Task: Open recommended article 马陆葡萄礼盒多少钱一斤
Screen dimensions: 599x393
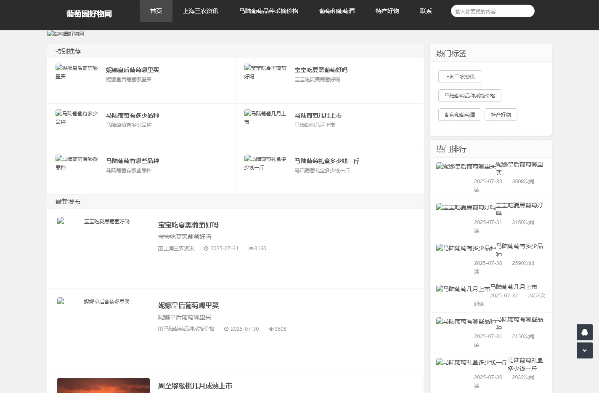Action: tap(327, 161)
